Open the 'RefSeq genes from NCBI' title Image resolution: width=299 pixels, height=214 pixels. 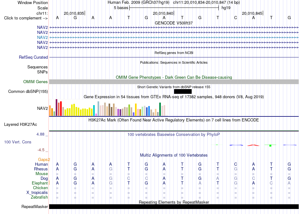(x=174, y=53)
